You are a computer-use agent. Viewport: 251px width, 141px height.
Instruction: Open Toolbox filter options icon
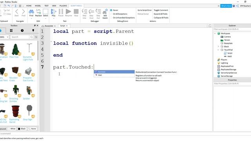[36, 37]
